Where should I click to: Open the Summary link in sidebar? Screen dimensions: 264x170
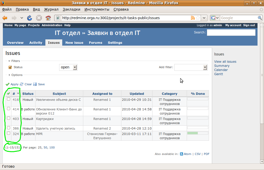pyautogui.click(x=222, y=66)
